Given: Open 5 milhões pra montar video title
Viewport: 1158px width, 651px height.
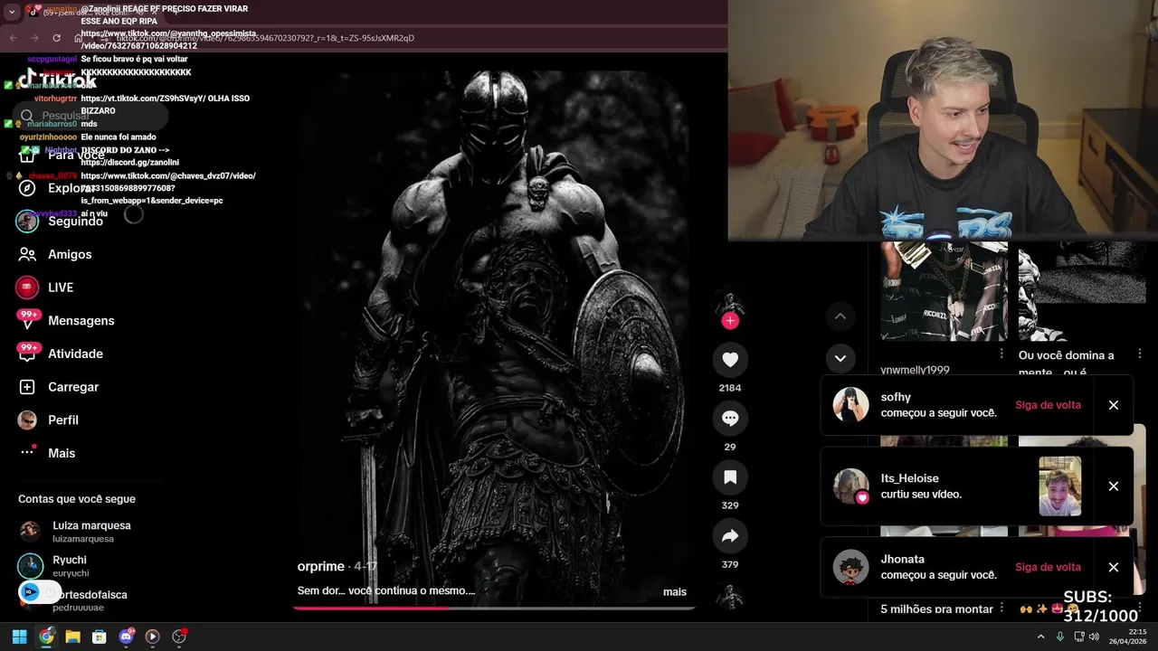Looking at the screenshot, I should pyautogui.click(x=936, y=609).
